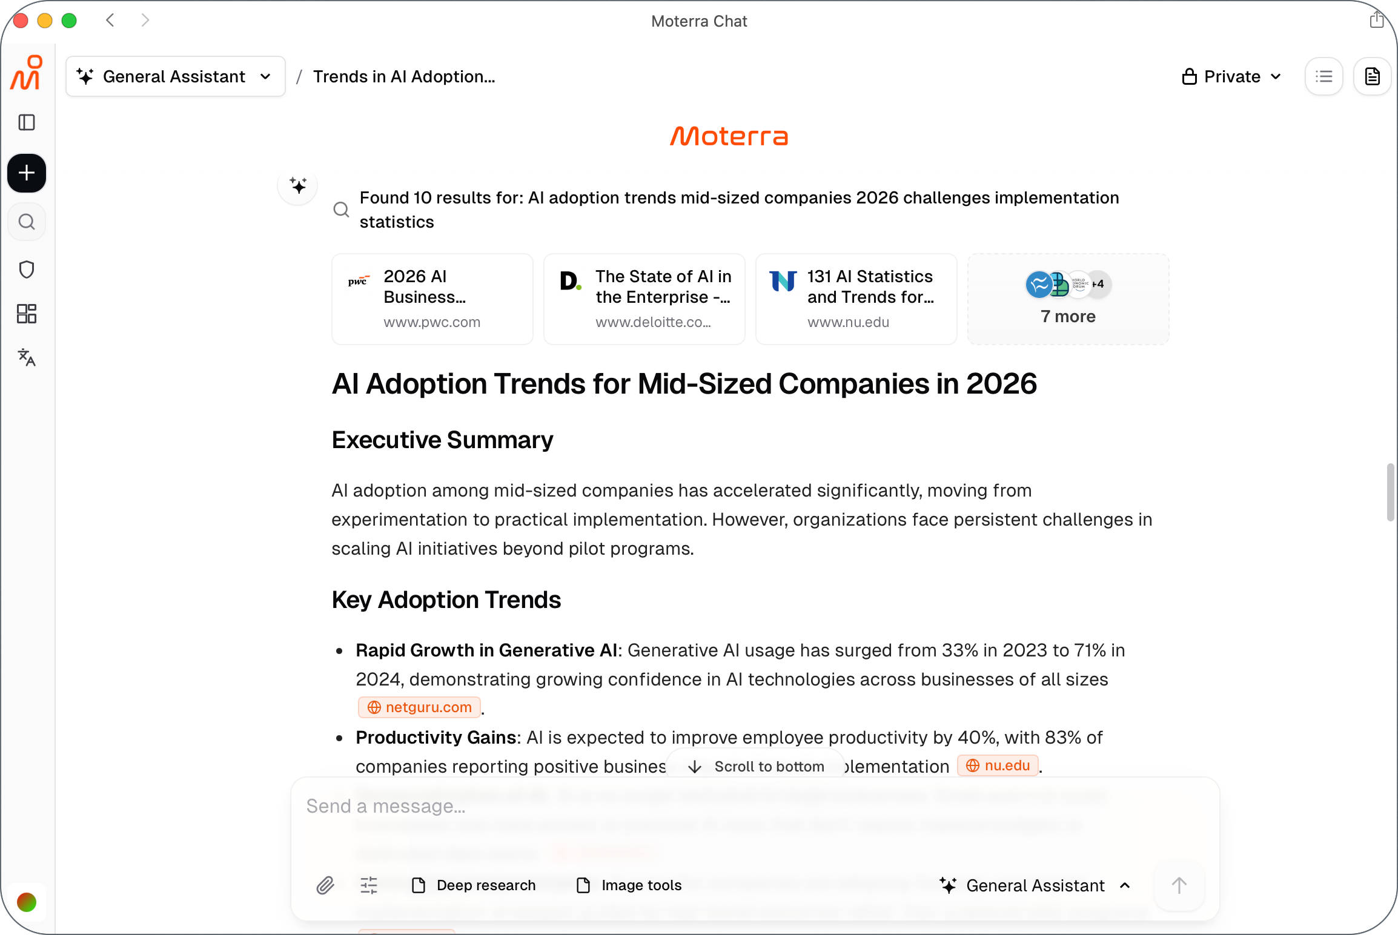Open the outline list view button

point(1324,77)
